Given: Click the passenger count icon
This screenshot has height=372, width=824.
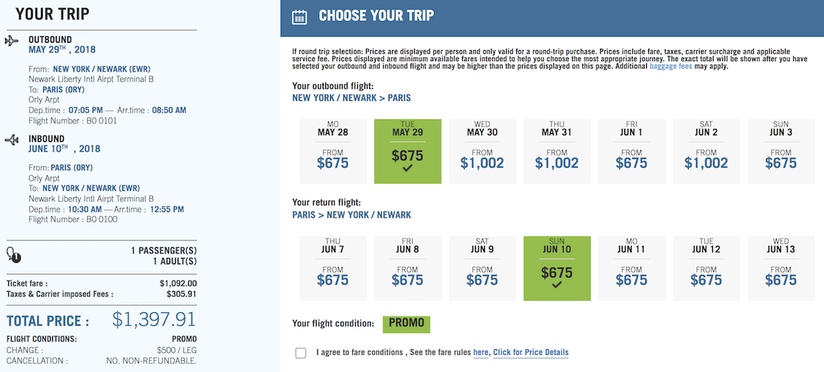Looking at the screenshot, I should [x=13, y=255].
